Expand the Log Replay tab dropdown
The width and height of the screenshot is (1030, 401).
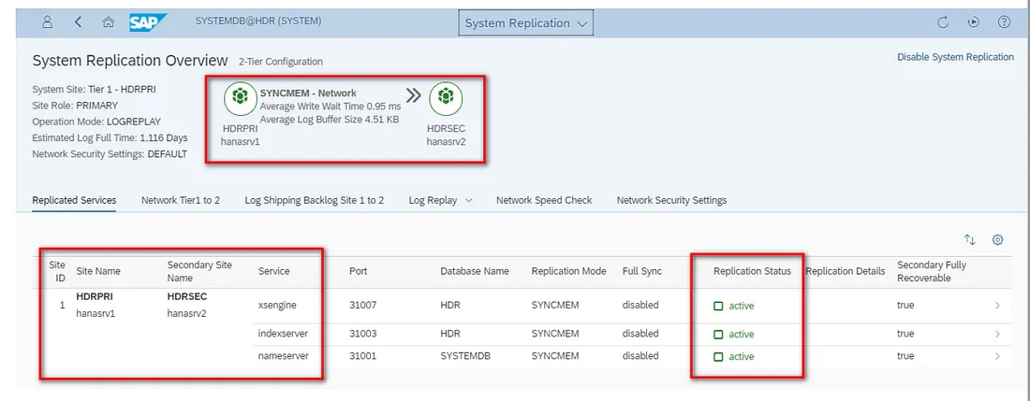(x=468, y=200)
